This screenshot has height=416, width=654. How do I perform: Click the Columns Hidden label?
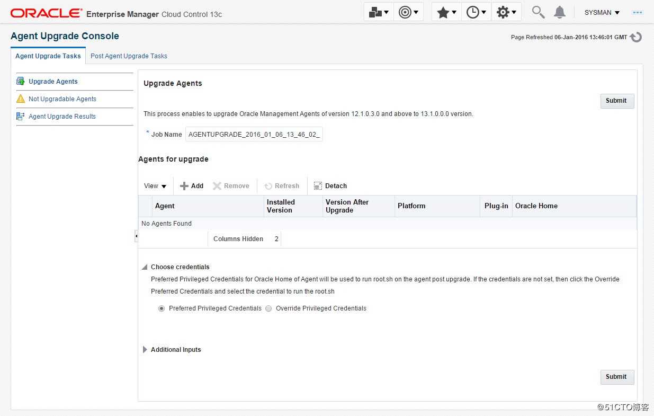click(238, 239)
